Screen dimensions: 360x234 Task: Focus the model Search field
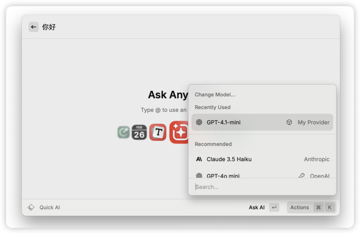tap(262, 187)
